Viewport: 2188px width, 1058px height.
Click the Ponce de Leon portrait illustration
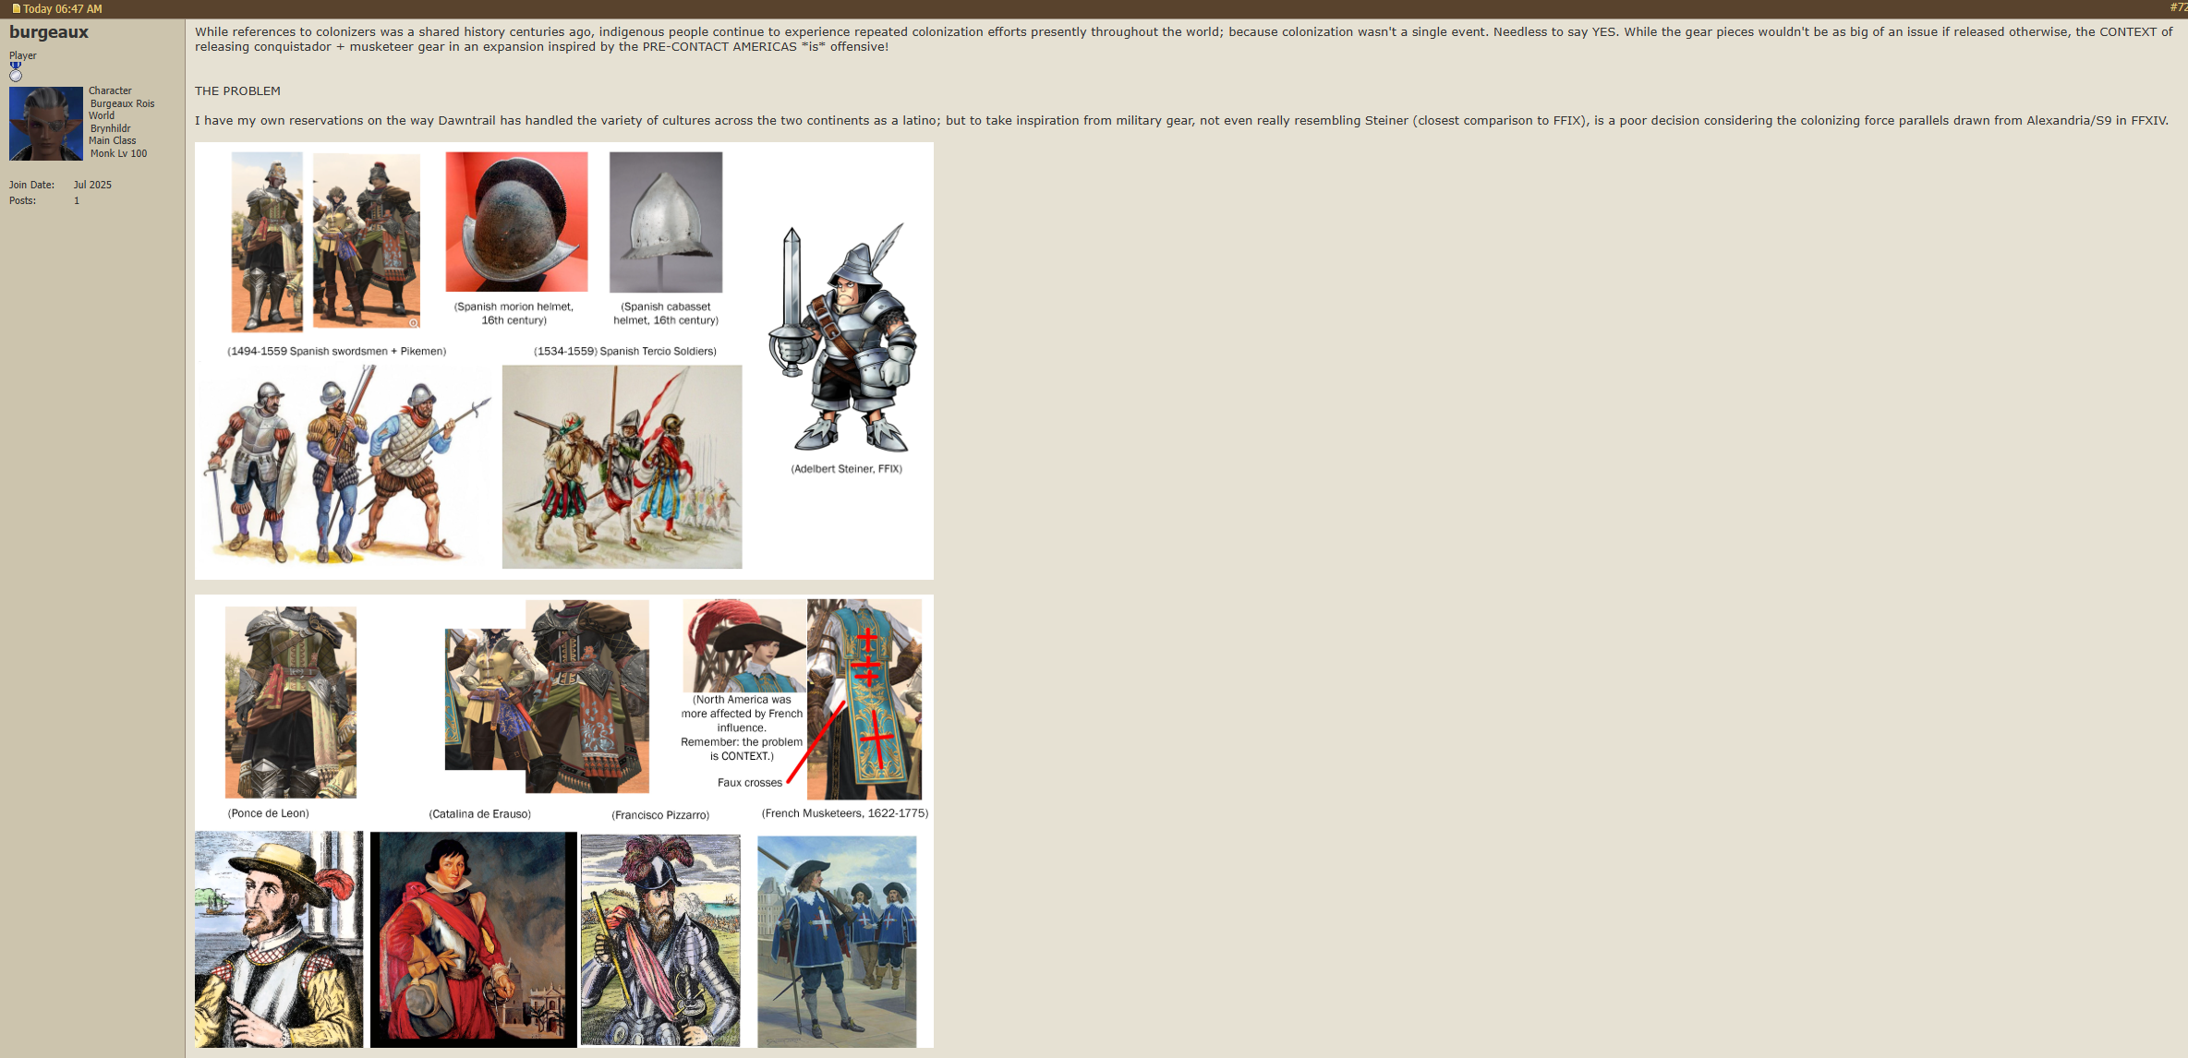point(279,939)
